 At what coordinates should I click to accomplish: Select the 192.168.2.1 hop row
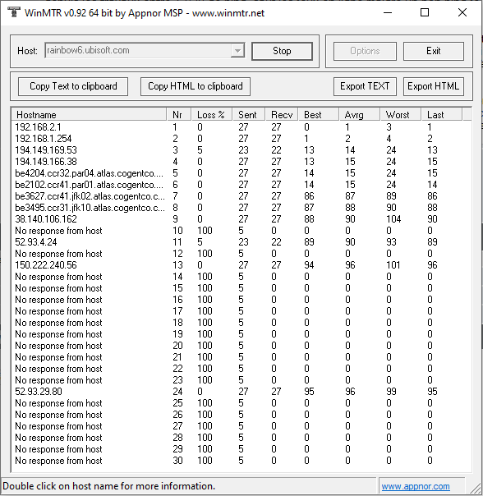[241, 127]
